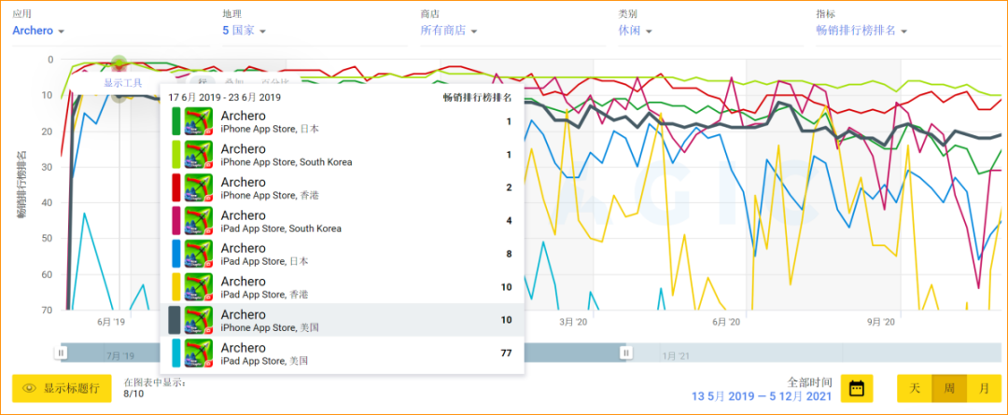Viewport: 1008px width, 415px height.
Task: Open the 所有商店 store dropdown
Action: point(448,31)
